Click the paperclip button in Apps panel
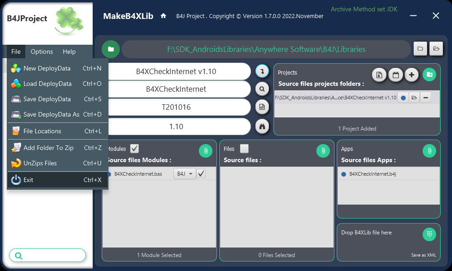 click(x=429, y=150)
